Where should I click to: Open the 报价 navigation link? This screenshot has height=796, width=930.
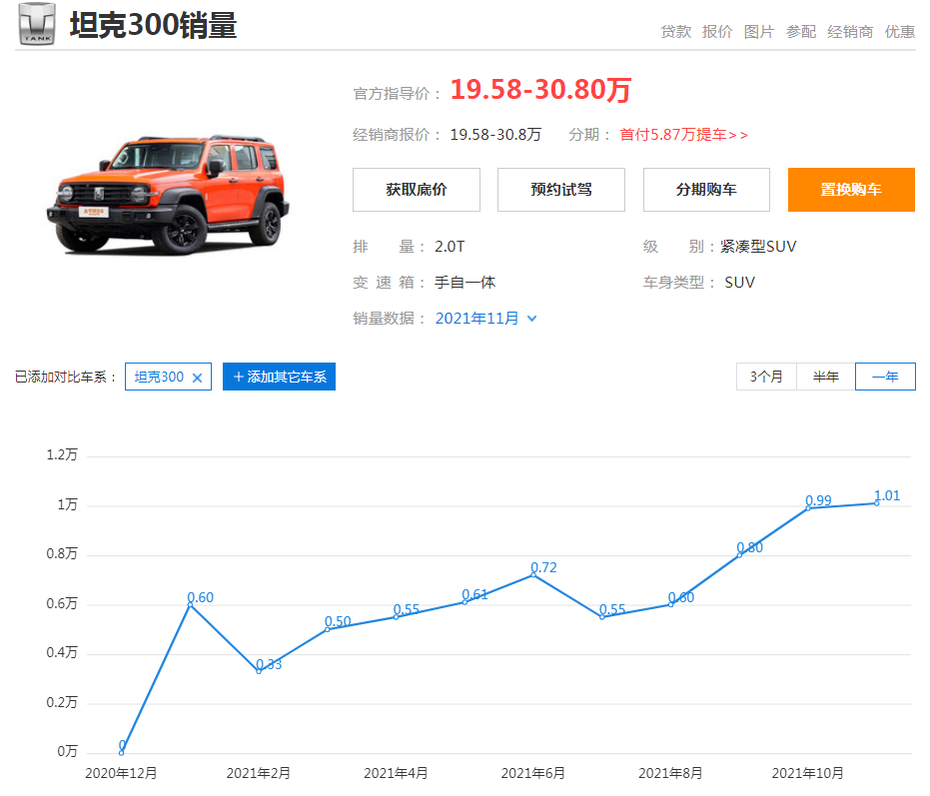coord(717,31)
